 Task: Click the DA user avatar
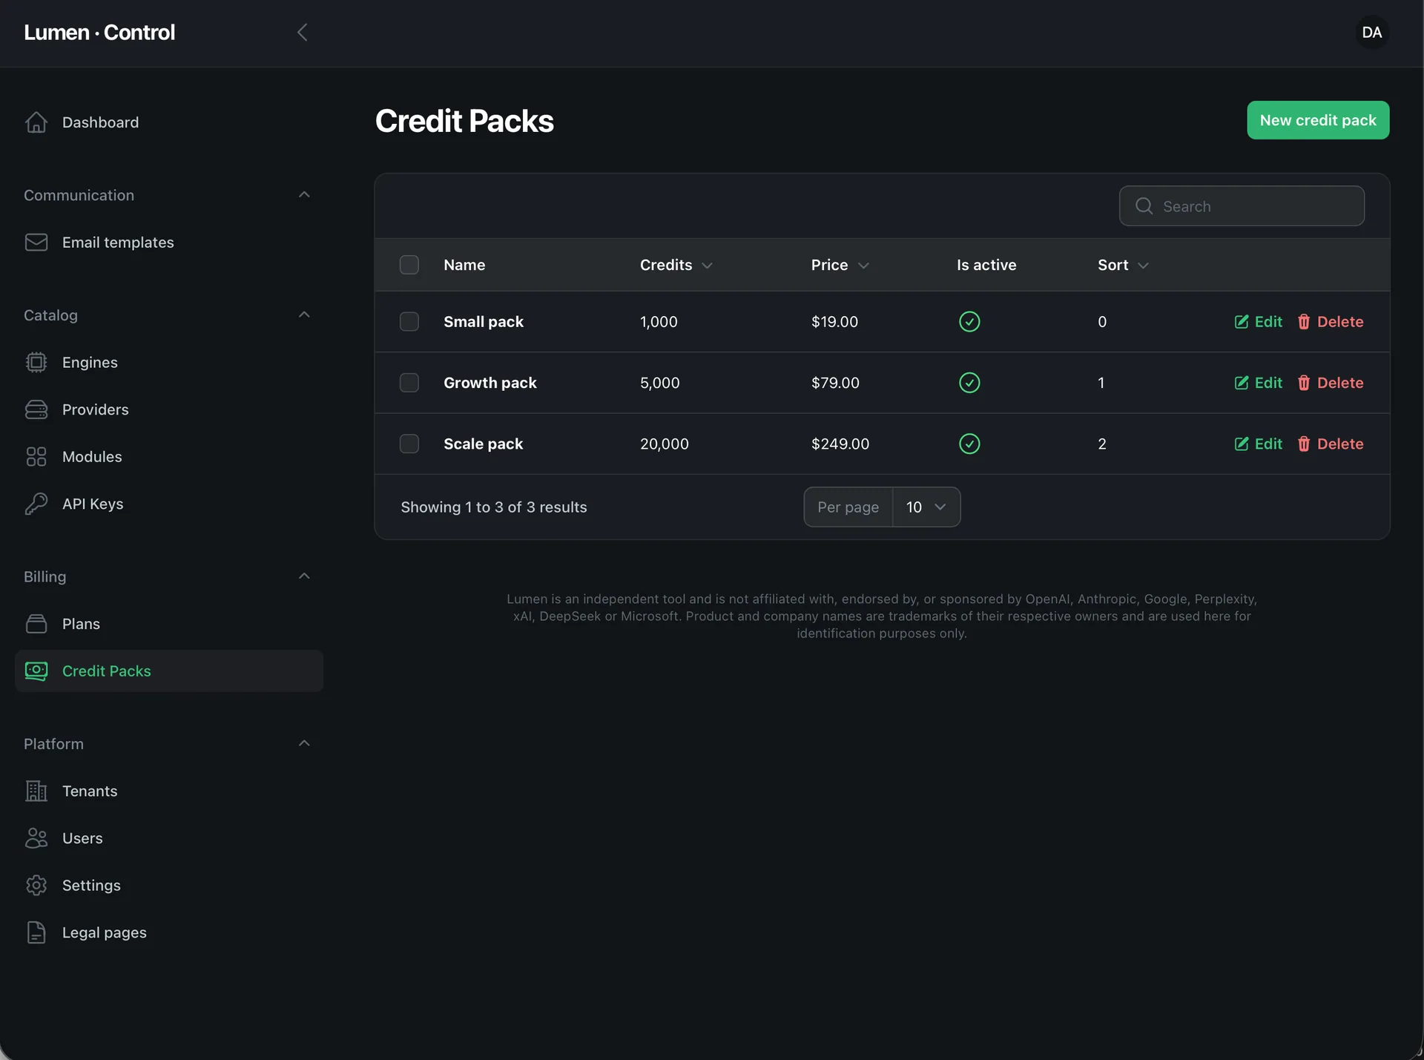1371,33
